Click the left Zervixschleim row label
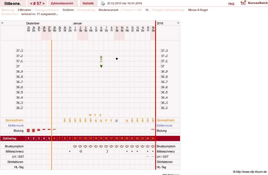Screen dimensions: 268x175 [14, 120]
